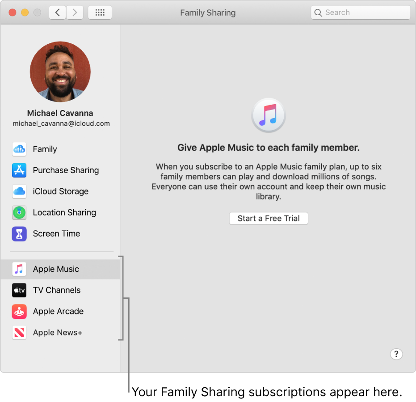
Task: Select iCloud Storage in the sidebar
Action: 60,191
